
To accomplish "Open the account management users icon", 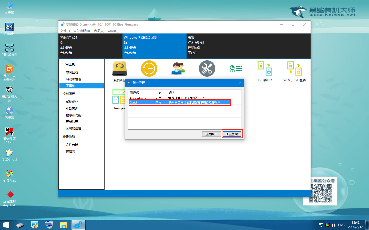I will pos(178,68).
